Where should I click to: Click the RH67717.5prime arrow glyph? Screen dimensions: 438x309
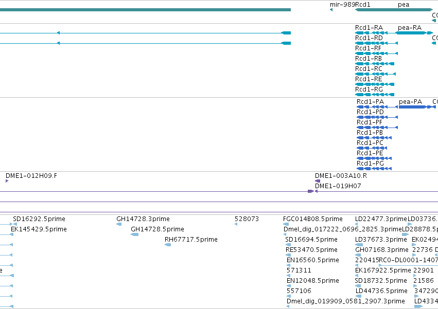[x=168, y=245]
